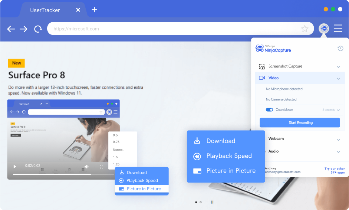349x210 pixels.
Task: Select Picture in Picture in small menu
Action: pos(143,189)
